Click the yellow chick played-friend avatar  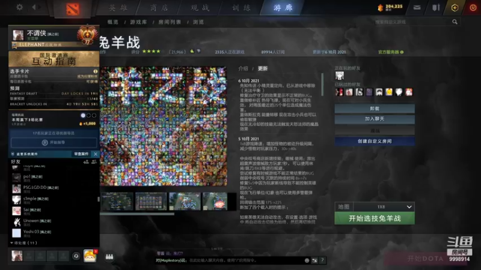(388, 92)
